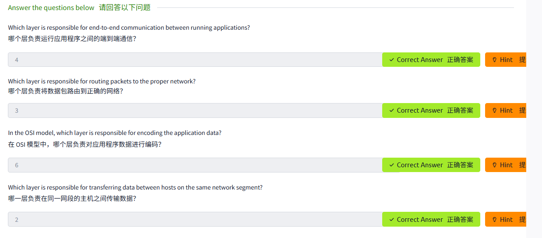
Task: Click the checkmark icon on the encoding question's Correct Answer button
Action: point(391,165)
